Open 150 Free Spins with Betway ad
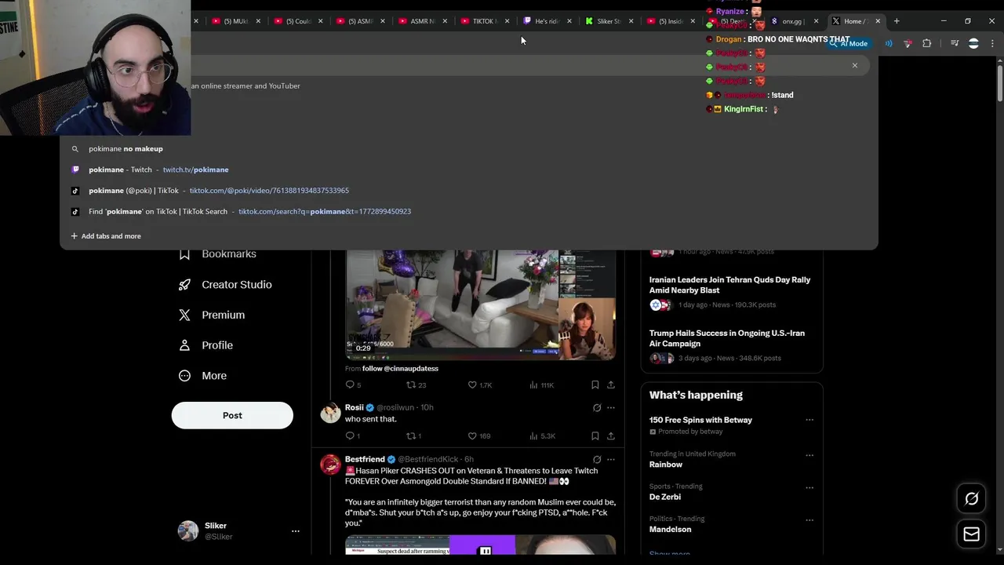This screenshot has height=565, width=1004. pyautogui.click(x=700, y=420)
